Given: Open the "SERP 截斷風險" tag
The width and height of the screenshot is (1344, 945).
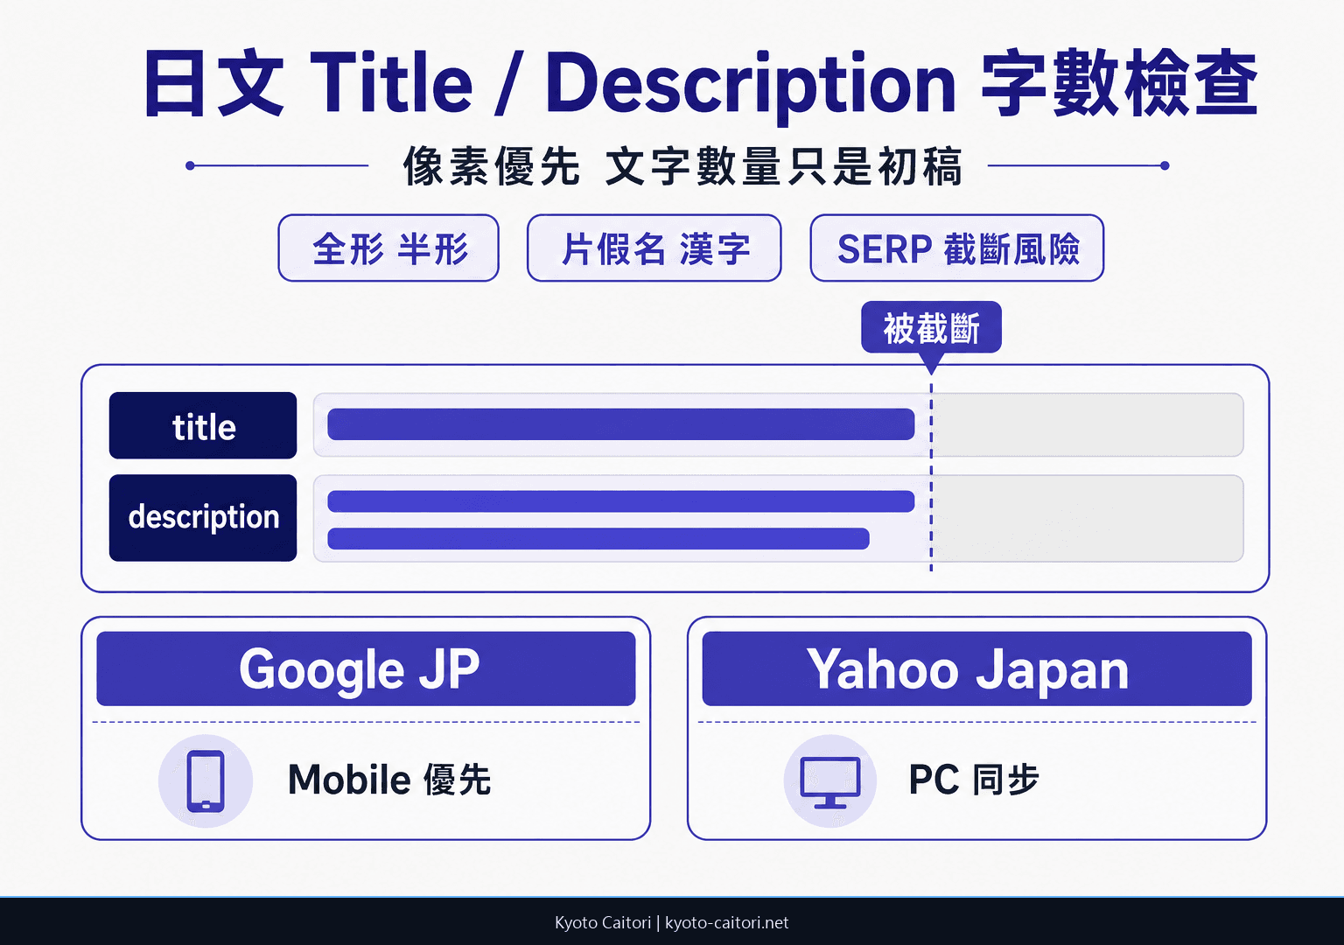Looking at the screenshot, I should [x=957, y=248].
